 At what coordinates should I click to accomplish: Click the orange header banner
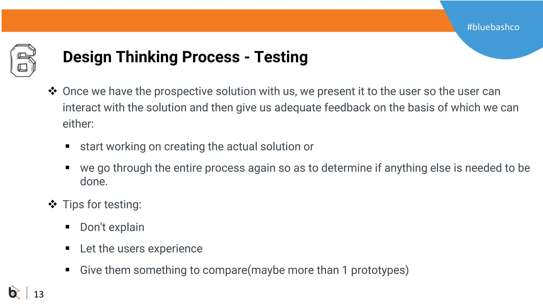pos(225,21)
